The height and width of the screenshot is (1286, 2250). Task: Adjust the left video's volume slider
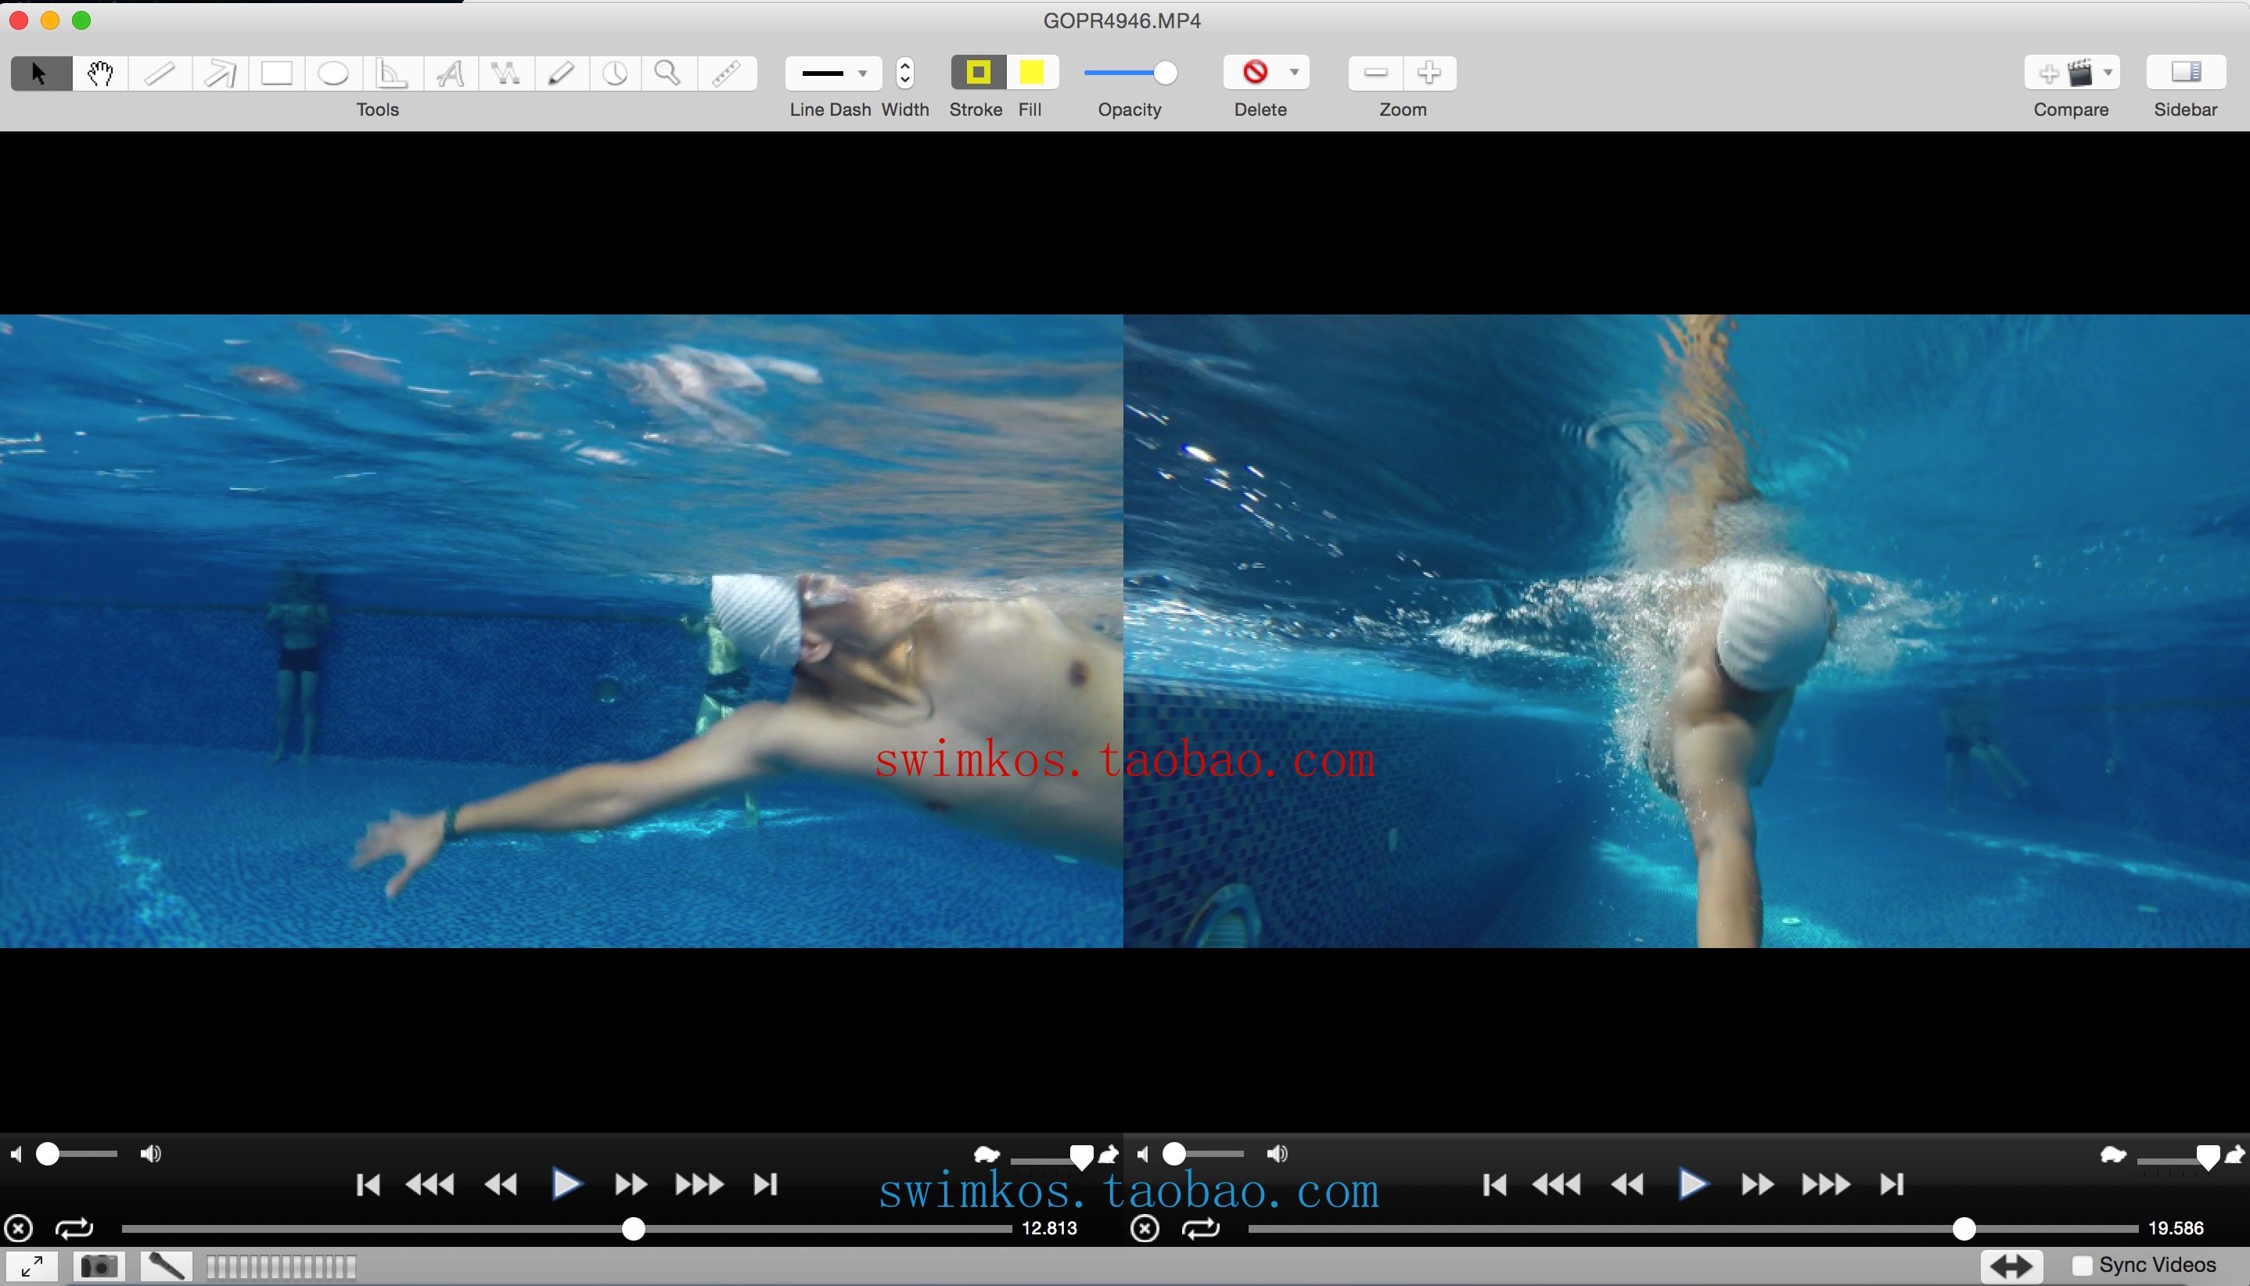click(77, 1155)
